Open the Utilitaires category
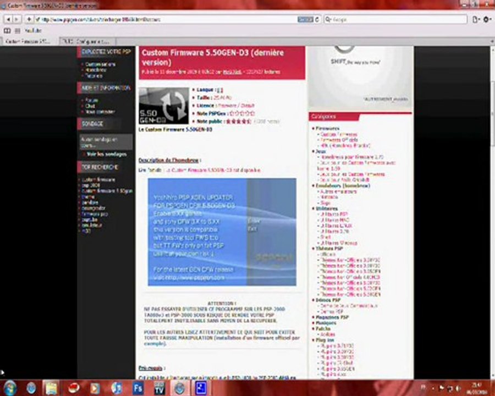 coord(327,209)
